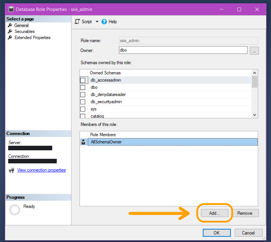Open the General page
The image size is (271, 242).
click(22, 26)
